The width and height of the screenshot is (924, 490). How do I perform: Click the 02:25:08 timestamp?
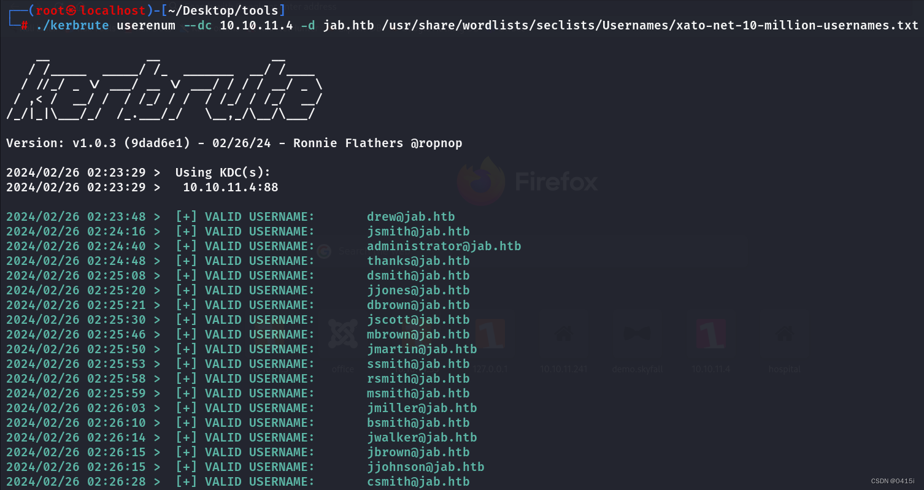(117, 276)
